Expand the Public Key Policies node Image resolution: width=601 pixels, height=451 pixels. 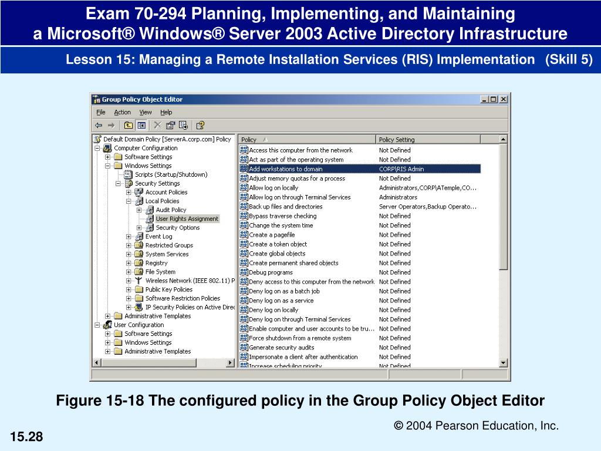point(129,290)
